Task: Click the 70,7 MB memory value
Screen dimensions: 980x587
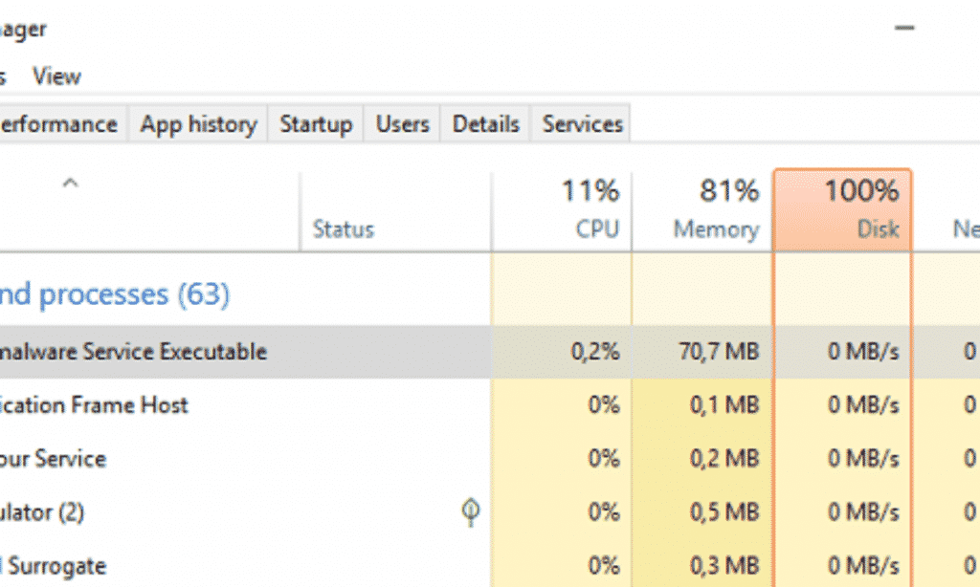Action: tap(702, 352)
